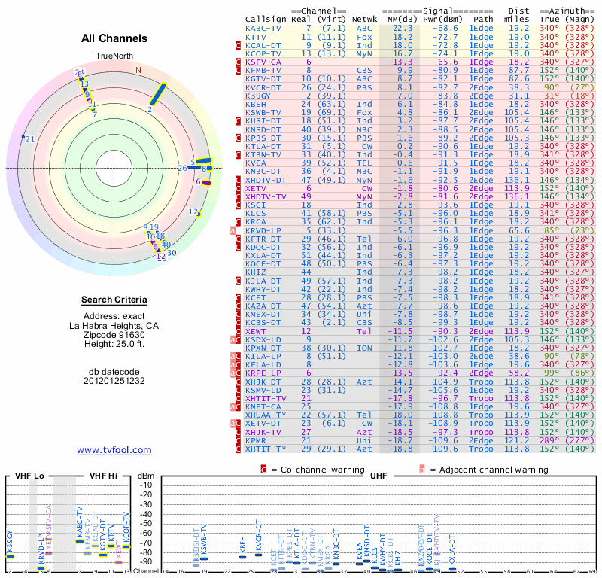
Task: Click the KTTV callsign entry
Action: (x=256, y=37)
